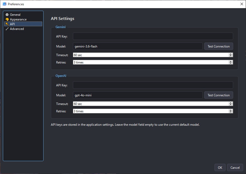The height and width of the screenshot is (174, 246).
Task: Close the Preferences window
Action: pos(242,4)
